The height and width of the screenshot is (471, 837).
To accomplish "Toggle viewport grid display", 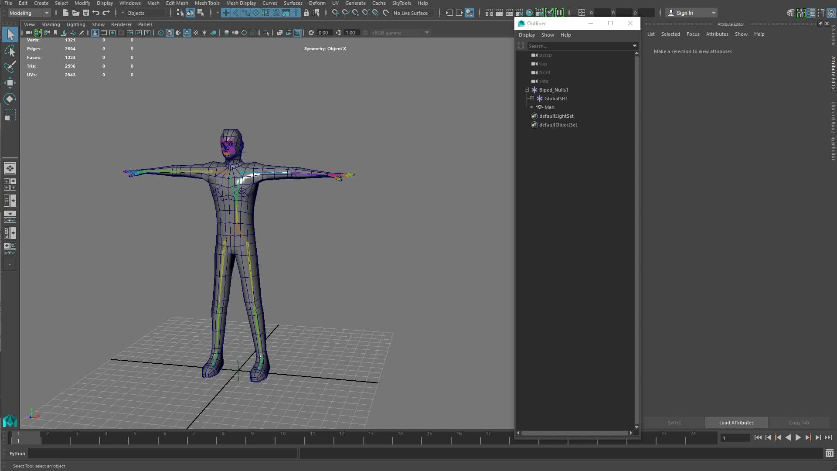I will coord(95,33).
